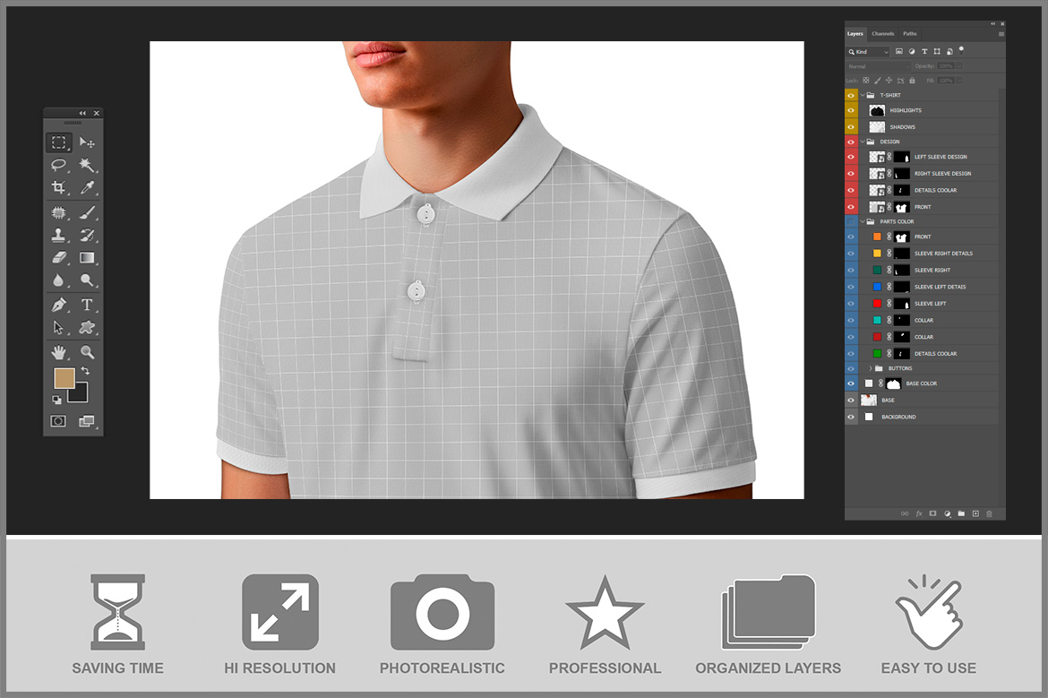
Task: Pick the Pen tool
Action: coord(58,306)
